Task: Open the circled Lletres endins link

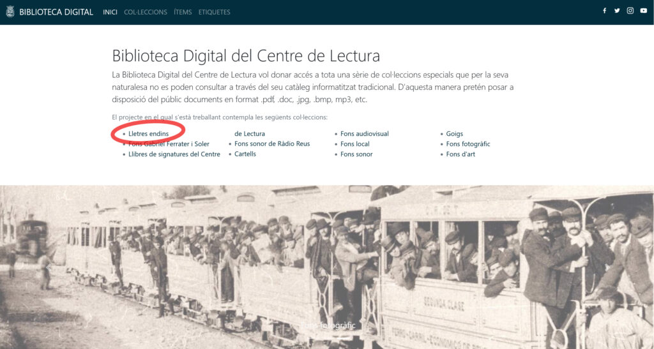Action: click(148, 134)
